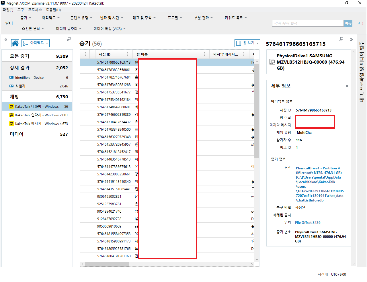The height and width of the screenshot is (282, 367).
Task: Collapse right details panel with double chevron
Action: pos(351,40)
